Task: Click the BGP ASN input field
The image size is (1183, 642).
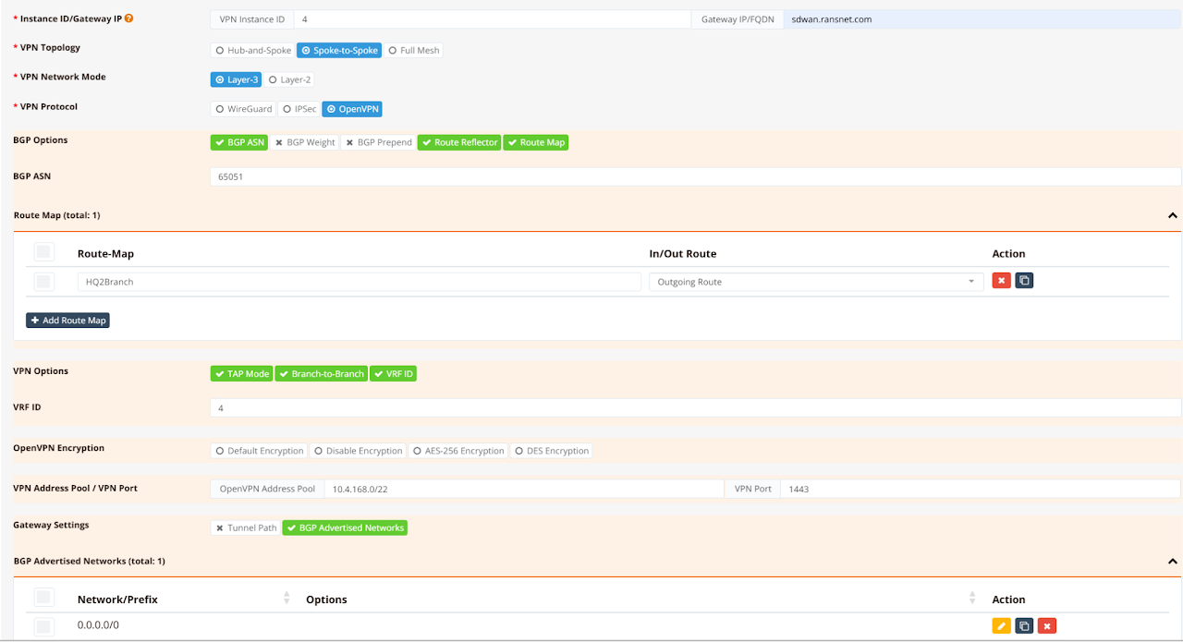Action: coord(695,176)
